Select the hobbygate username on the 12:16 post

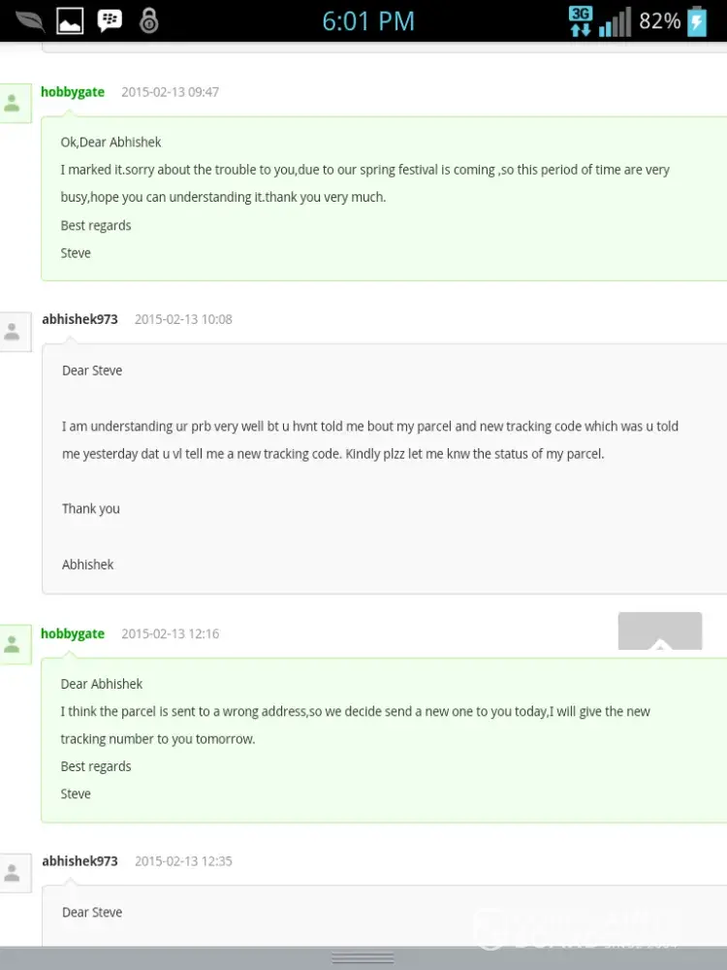(73, 633)
